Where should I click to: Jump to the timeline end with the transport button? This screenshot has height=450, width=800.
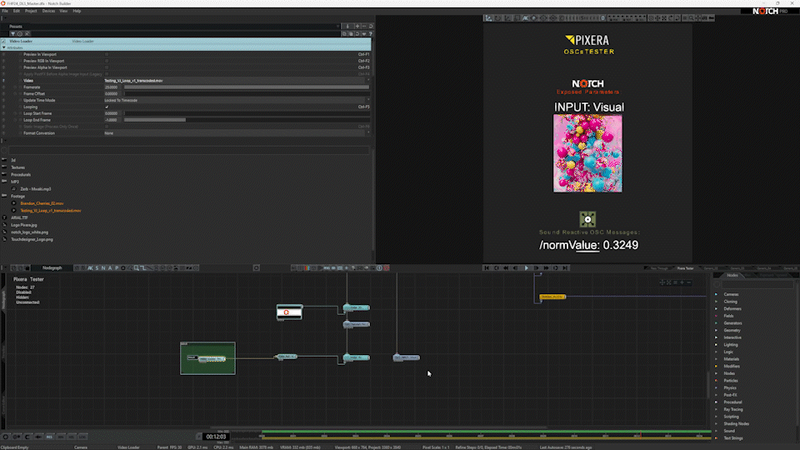pos(565,267)
